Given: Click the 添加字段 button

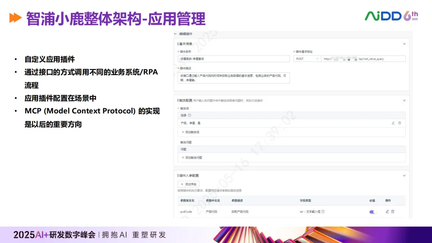Looking at the screenshot, I should [x=188, y=184].
